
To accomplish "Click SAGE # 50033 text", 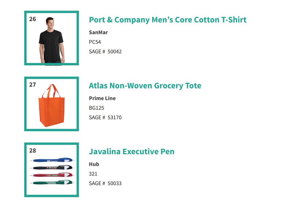I will [105, 183].
